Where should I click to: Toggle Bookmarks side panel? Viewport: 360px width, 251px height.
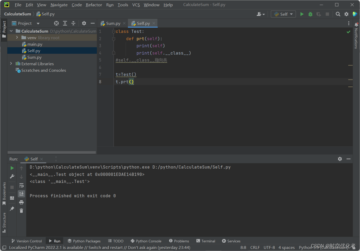[x=4, y=194]
